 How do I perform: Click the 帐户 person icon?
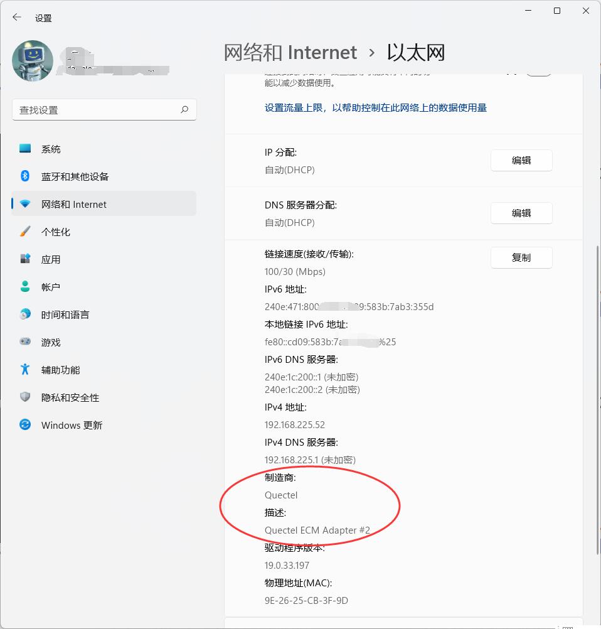pyautogui.click(x=25, y=286)
